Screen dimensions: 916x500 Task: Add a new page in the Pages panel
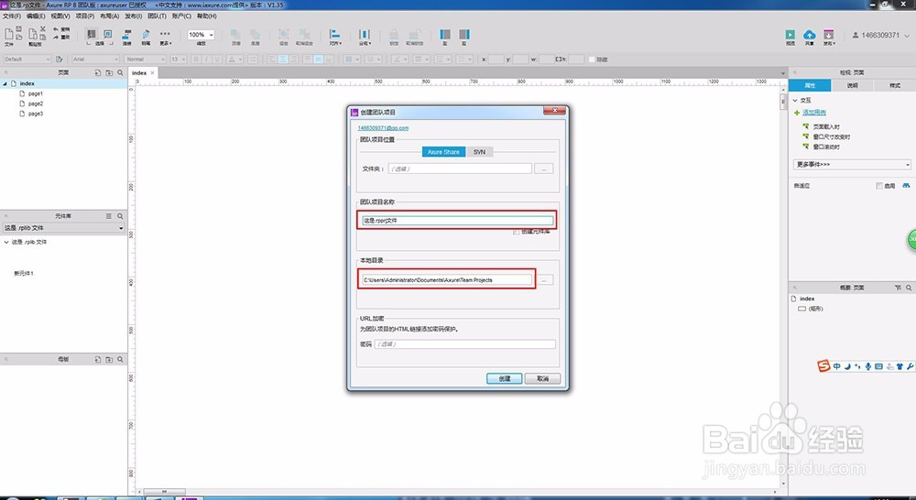[x=98, y=73]
